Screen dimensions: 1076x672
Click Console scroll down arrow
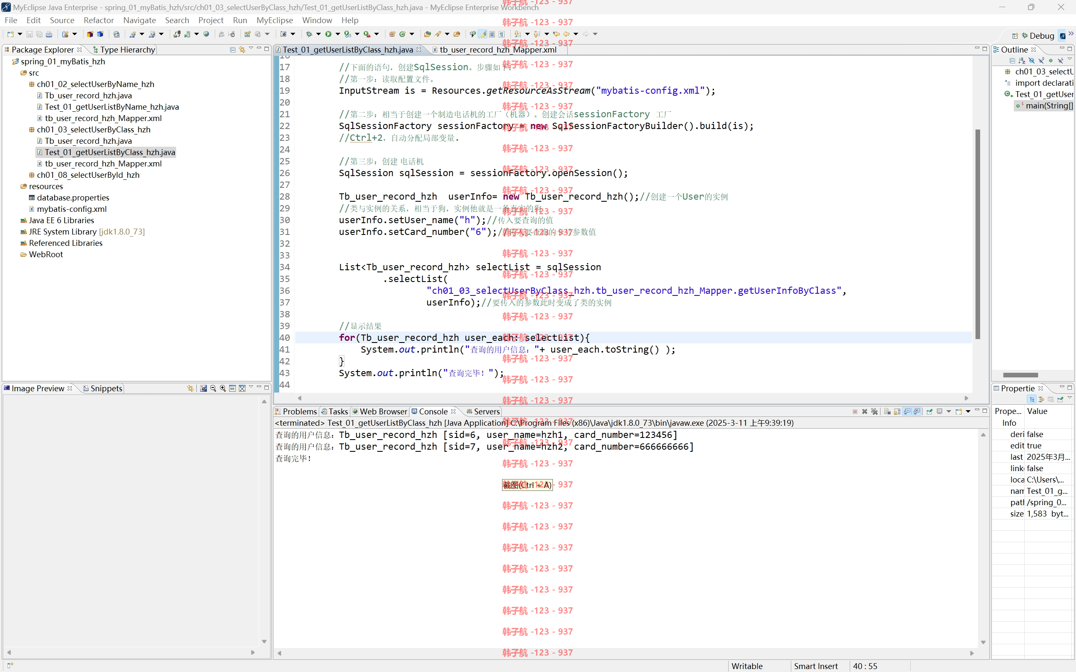[x=983, y=642]
